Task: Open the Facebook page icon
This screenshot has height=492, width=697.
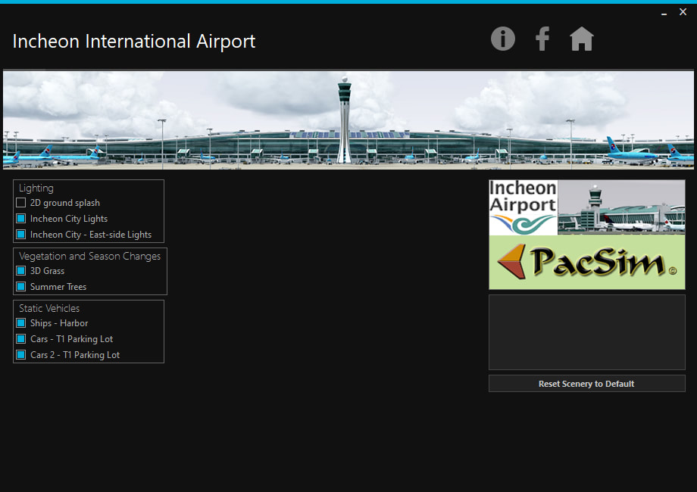Action: pyautogui.click(x=542, y=39)
